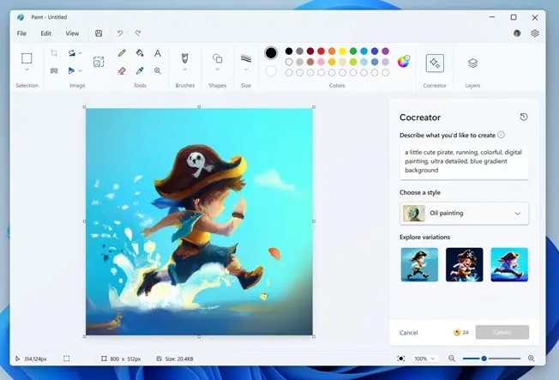
Task: Select the Pencil tool
Action: [122, 53]
